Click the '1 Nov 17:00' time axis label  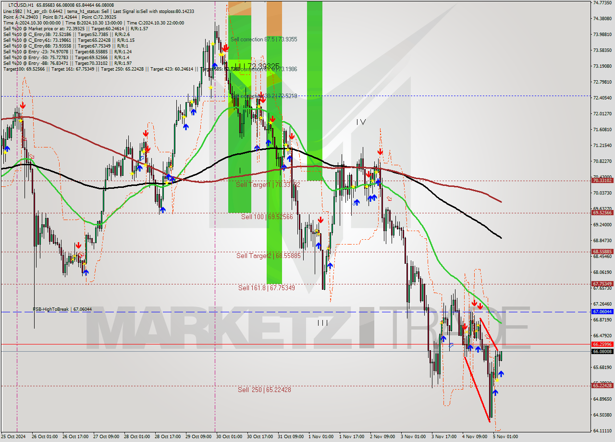(x=351, y=437)
